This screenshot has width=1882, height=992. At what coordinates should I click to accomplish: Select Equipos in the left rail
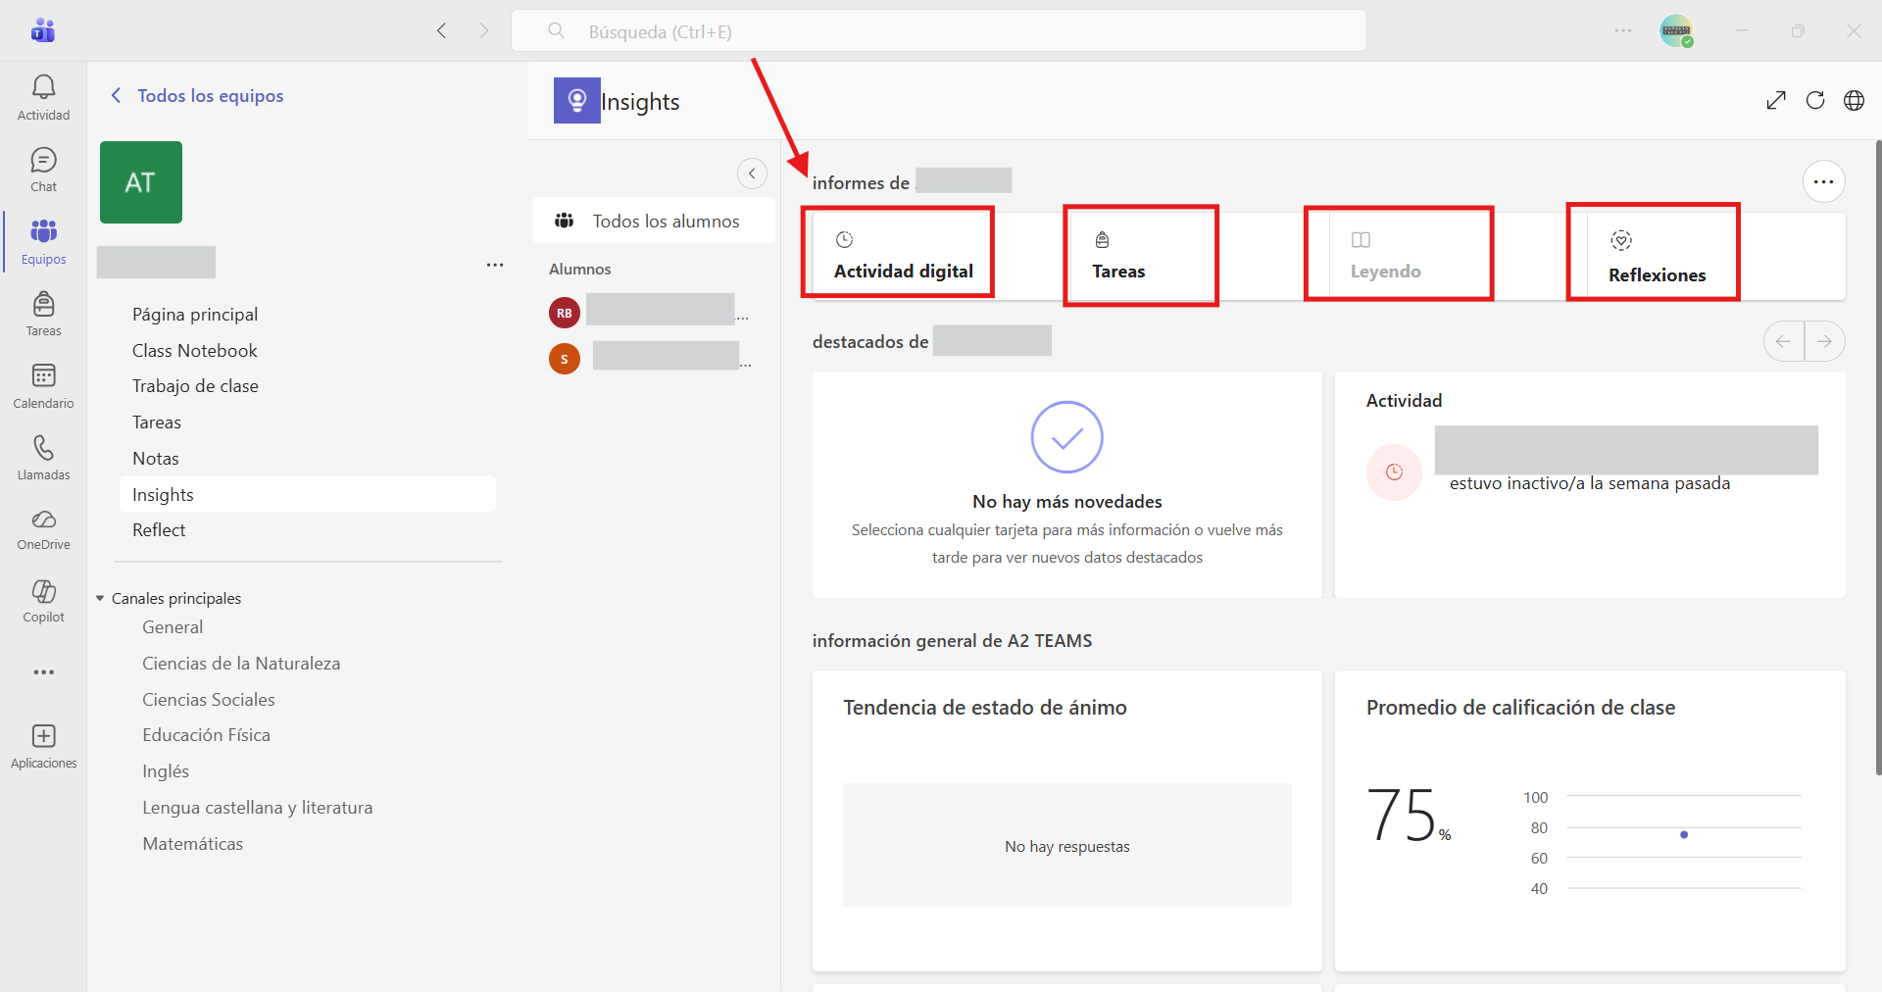(x=43, y=242)
